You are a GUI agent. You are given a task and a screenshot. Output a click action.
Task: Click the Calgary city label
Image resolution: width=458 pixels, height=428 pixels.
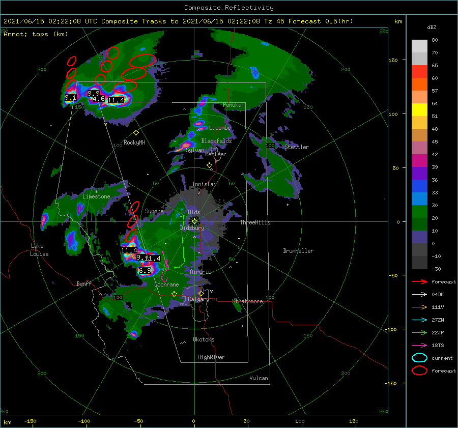(x=198, y=299)
